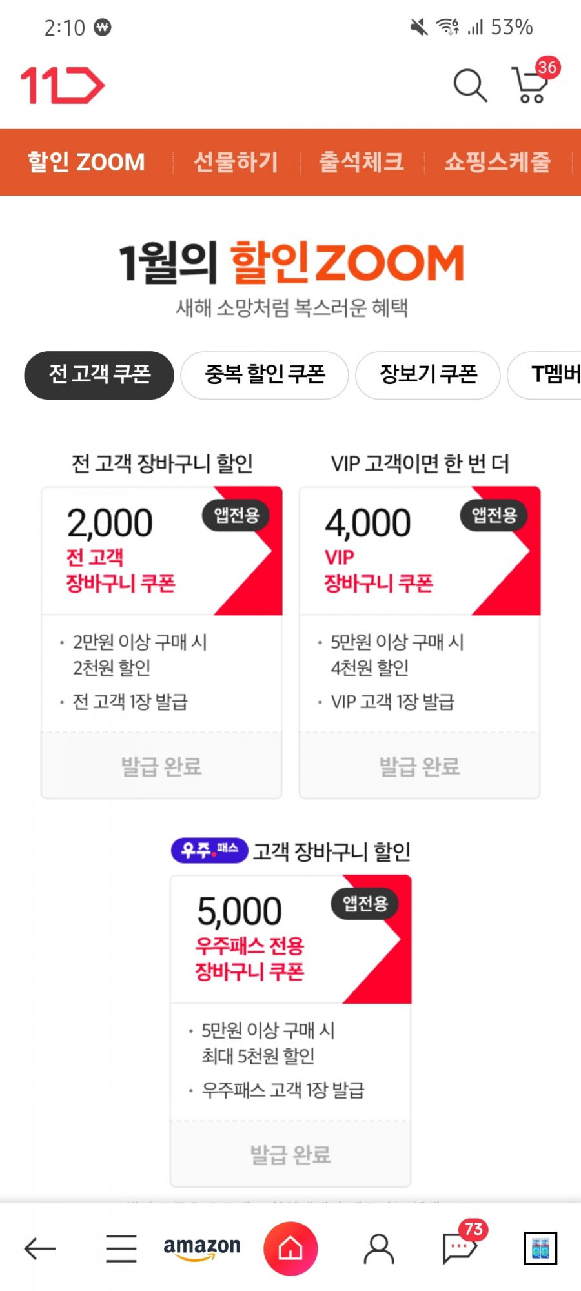The image size is (581, 1291).
Task: Tap the red home button
Action: [x=290, y=1248]
